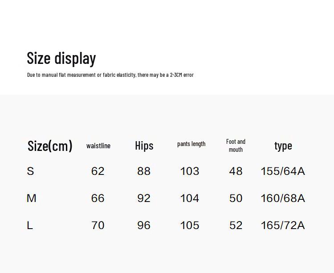Click the "Foot and mouth" column header
The height and width of the screenshot is (273, 334).
(x=236, y=145)
